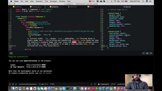
Task: Open the terminal panel keyboard icon
Action: pyautogui.click(x=11, y=53)
